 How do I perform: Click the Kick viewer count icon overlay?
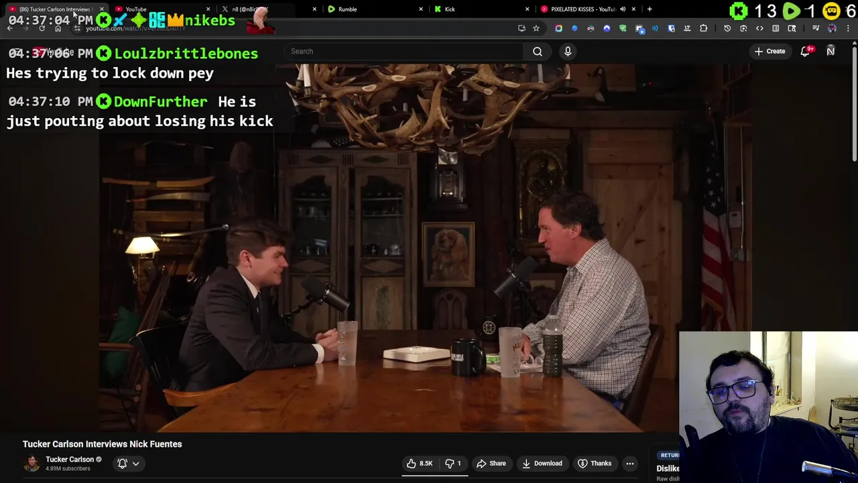point(738,11)
